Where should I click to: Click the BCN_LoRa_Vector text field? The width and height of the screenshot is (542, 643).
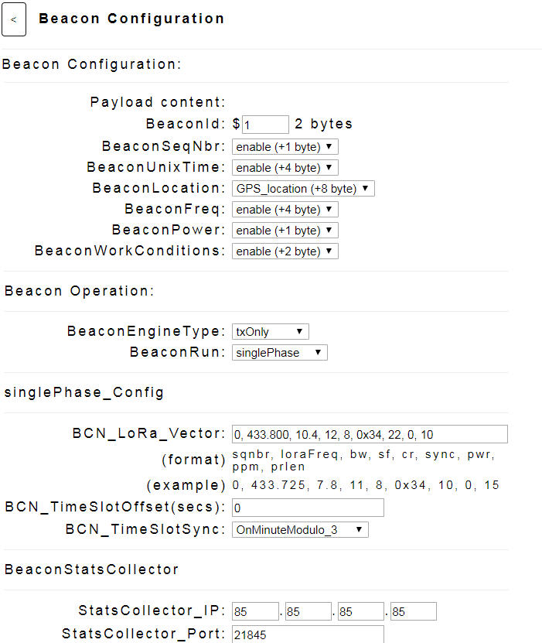(370, 434)
